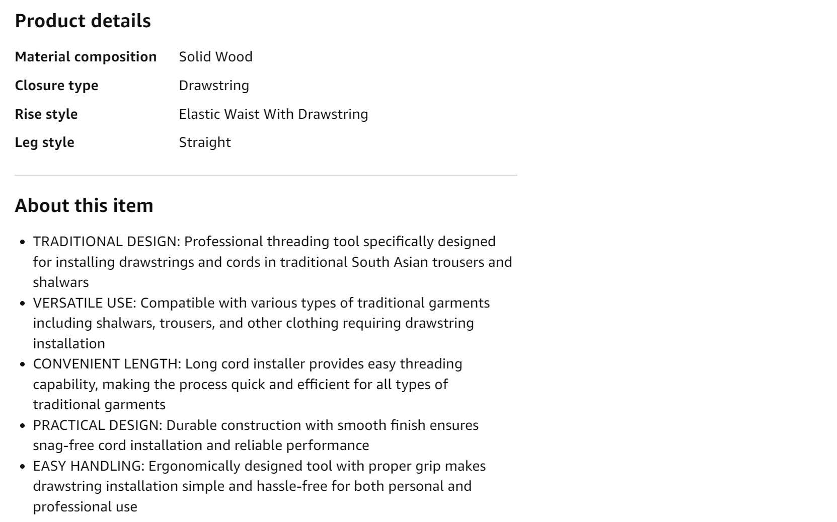
Task: Click the Straight leg style value
Action: [x=205, y=142]
